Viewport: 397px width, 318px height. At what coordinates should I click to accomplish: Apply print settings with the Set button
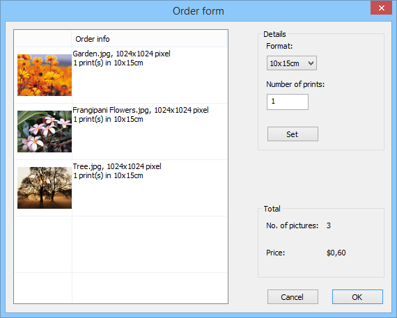[293, 134]
